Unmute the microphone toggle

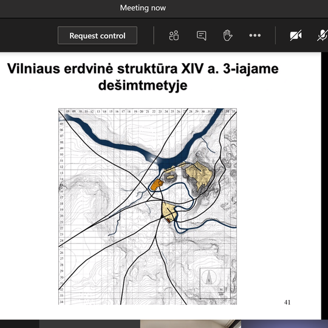323,35
